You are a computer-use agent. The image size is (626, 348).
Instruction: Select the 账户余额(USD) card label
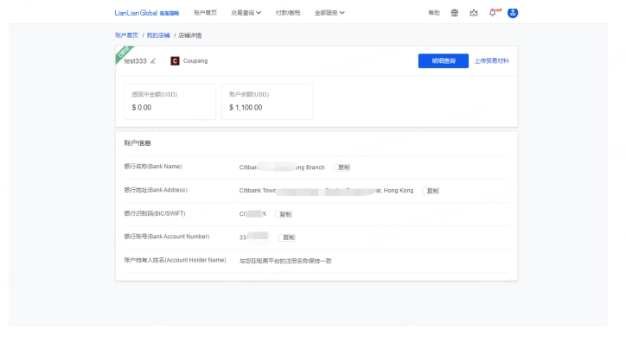[249, 94]
